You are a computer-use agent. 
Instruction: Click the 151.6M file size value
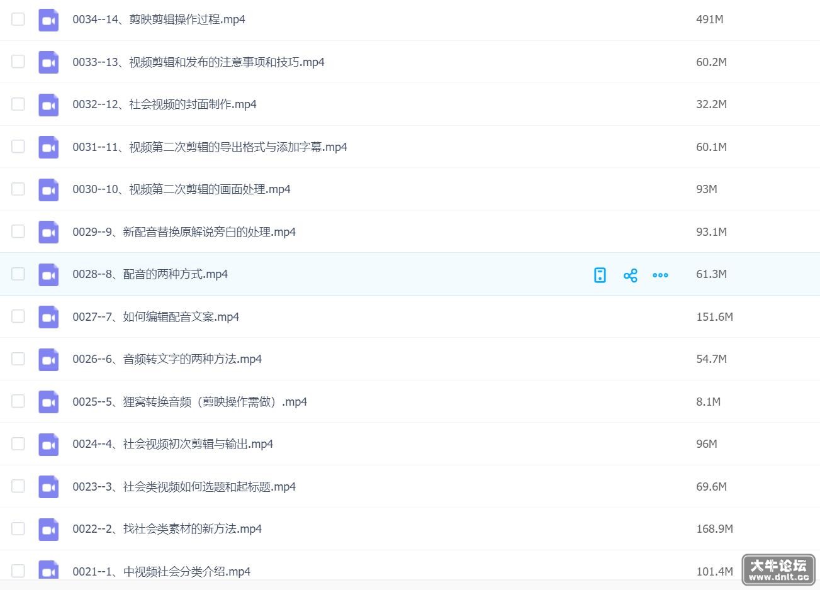714,317
